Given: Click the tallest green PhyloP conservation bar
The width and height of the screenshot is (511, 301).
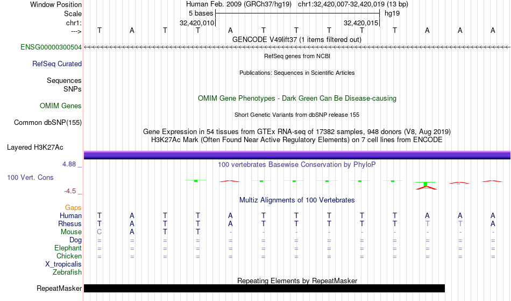Looking at the screenshot, I should point(425,185).
